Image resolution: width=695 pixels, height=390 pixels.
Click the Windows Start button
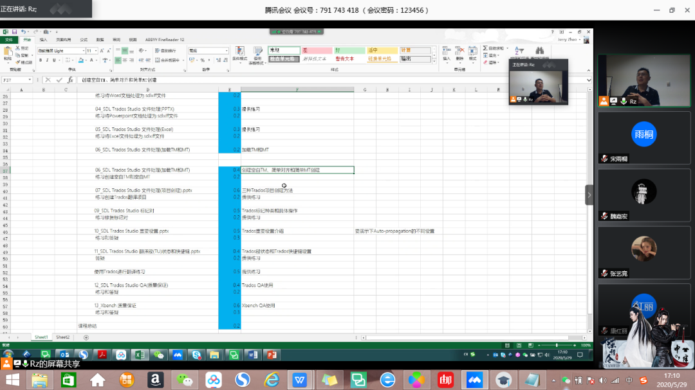(12, 380)
